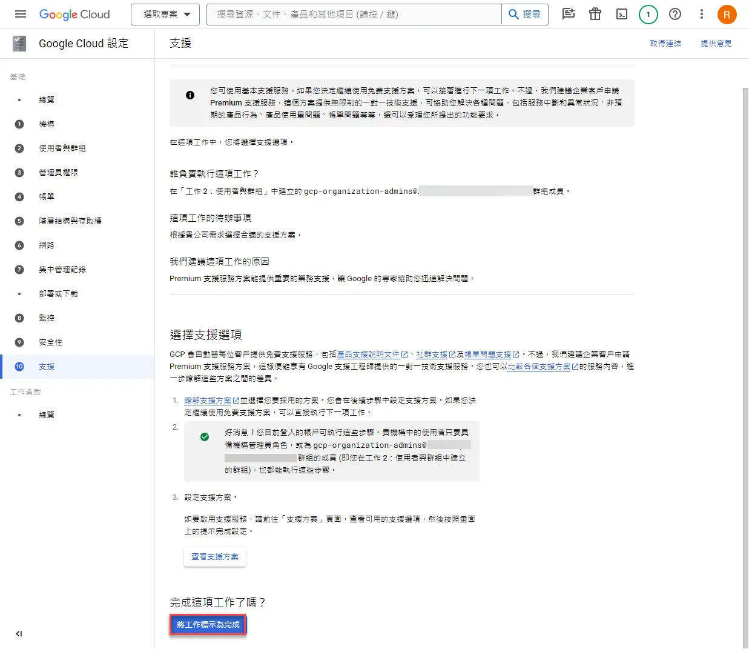Viewport: 749px width, 649px height.
Task: Open the help question mark icon
Action: [675, 14]
